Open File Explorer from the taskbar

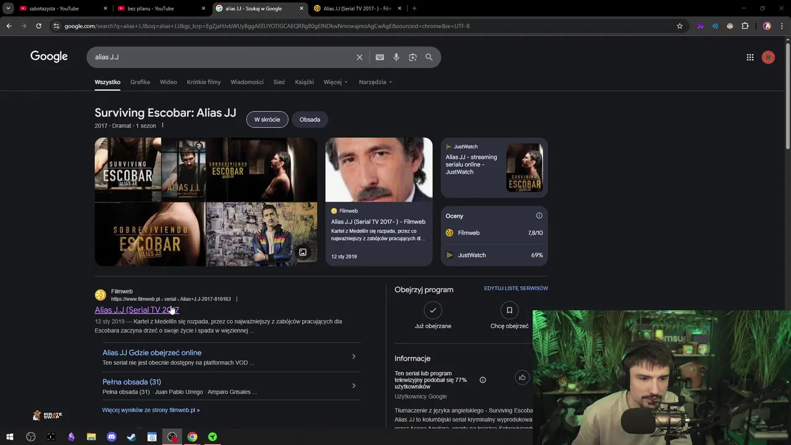91,437
